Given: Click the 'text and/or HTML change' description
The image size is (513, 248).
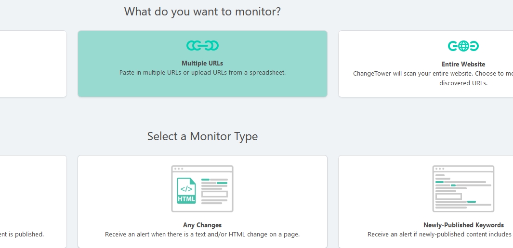Looking at the screenshot, I should (202, 234).
